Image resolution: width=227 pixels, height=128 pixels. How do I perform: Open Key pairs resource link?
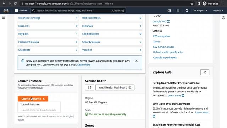(23, 34)
